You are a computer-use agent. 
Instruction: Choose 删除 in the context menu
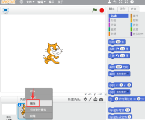click(33, 103)
